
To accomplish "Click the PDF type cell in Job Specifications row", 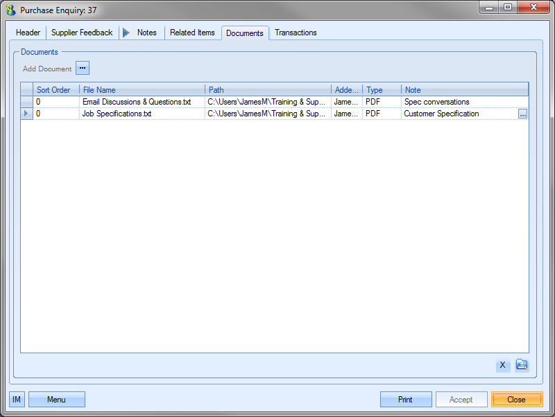I will point(382,114).
